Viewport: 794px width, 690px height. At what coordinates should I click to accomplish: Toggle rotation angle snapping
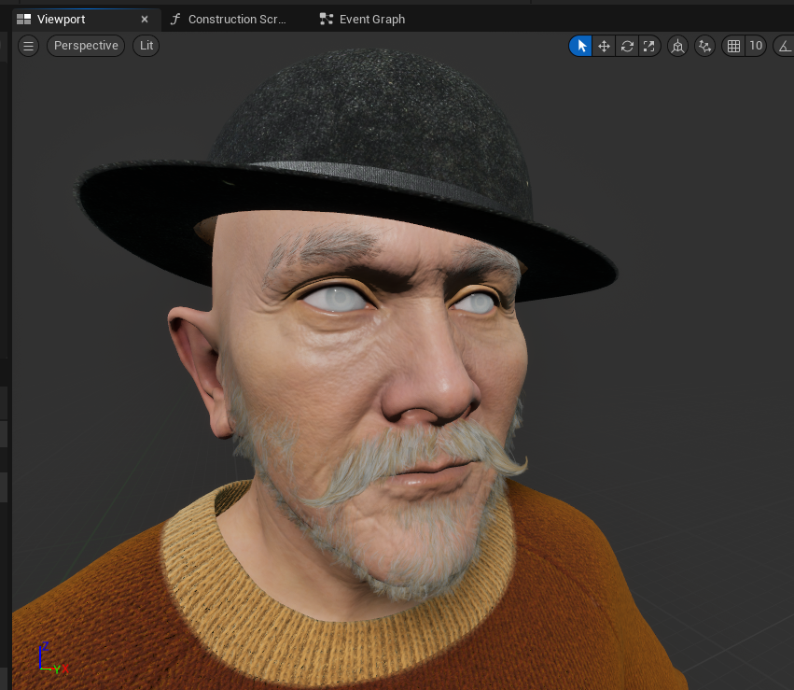(x=785, y=46)
